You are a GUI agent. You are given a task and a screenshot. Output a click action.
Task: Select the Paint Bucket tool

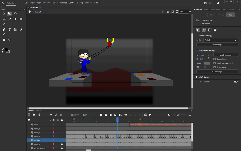click(x=15, y=30)
